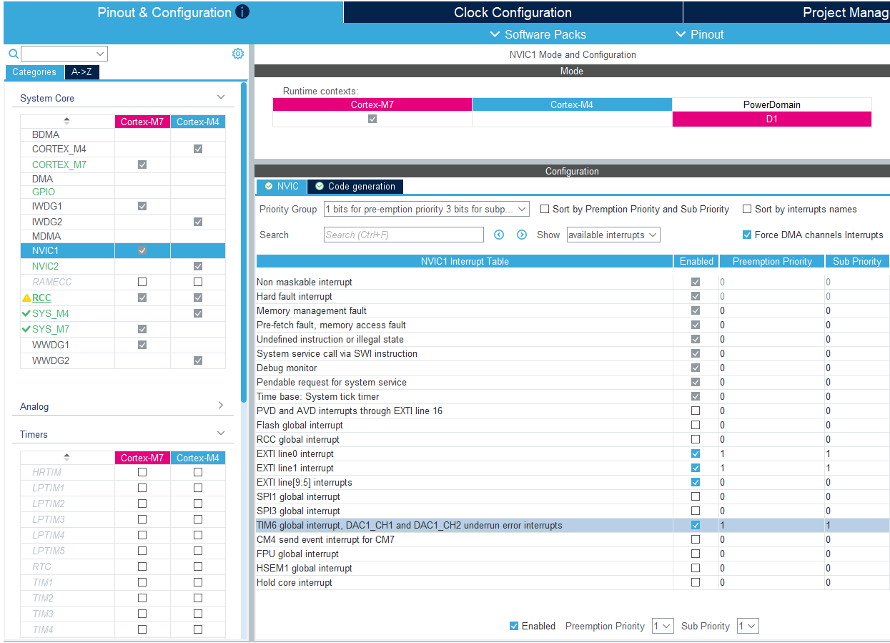Select SYS_M7 in System Core list
This screenshot has height=643, width=890.
51,329
